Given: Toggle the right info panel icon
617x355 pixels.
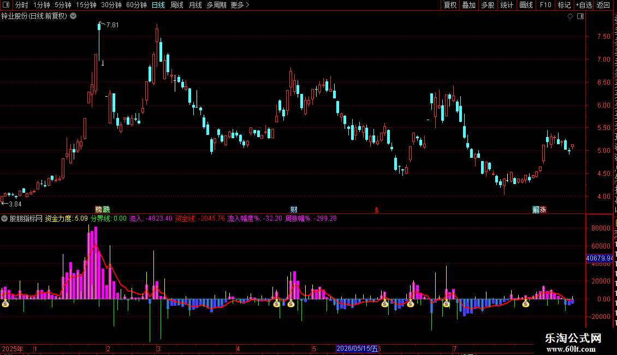Looking at the screenshot, I should pyautogui.click(x=580, y=16).
